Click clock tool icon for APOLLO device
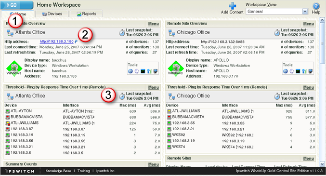Screen dimensions: 326x176 point(292,71)
